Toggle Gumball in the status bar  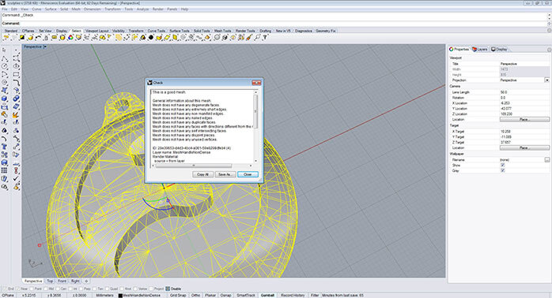click(267, 295)
